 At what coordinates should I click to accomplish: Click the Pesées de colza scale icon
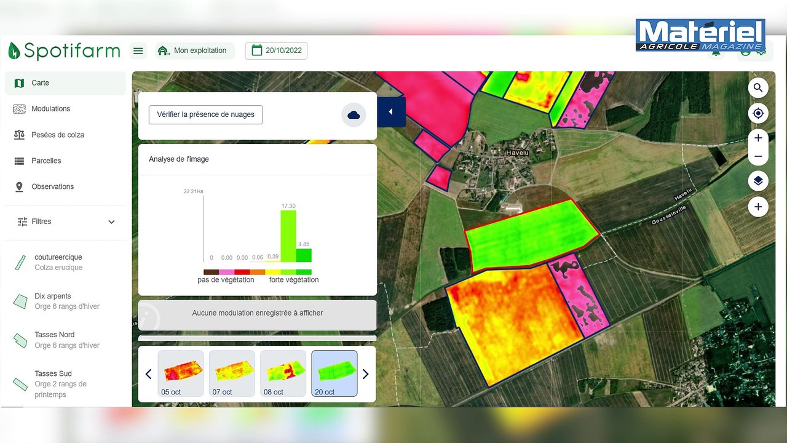[19, 135]
